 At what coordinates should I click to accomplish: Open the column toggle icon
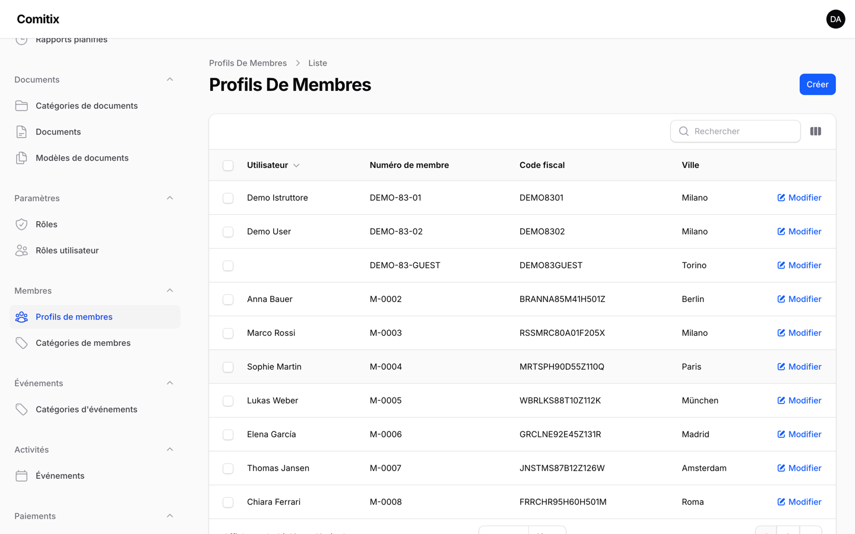[x=816, y=131]
